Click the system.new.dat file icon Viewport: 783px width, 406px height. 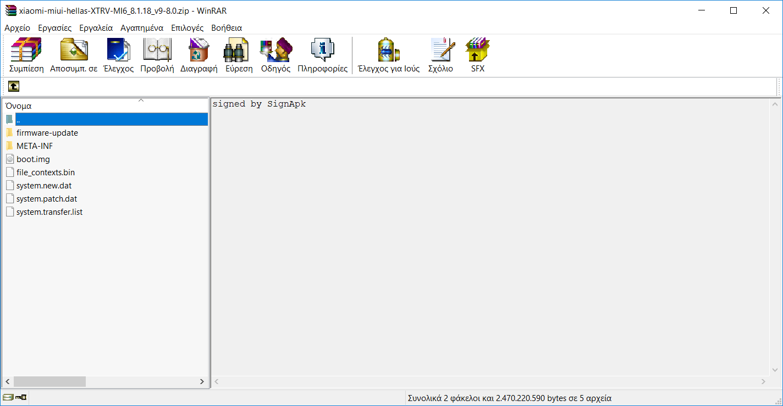[x=10, y=186]
